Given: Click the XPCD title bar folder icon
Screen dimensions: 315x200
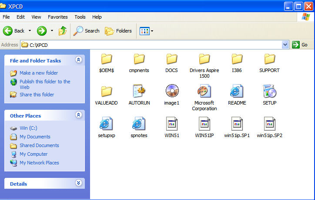Looking at the screenshot, I should (3, 6).
